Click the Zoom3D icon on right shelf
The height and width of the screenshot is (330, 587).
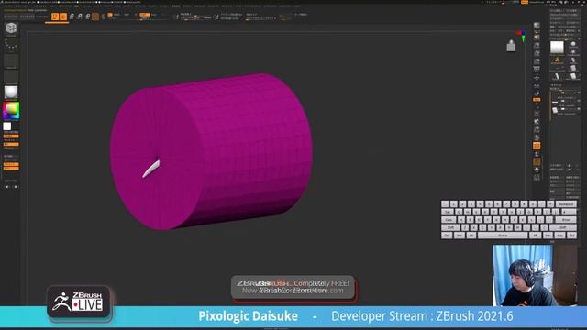click(x=537, y=129)
